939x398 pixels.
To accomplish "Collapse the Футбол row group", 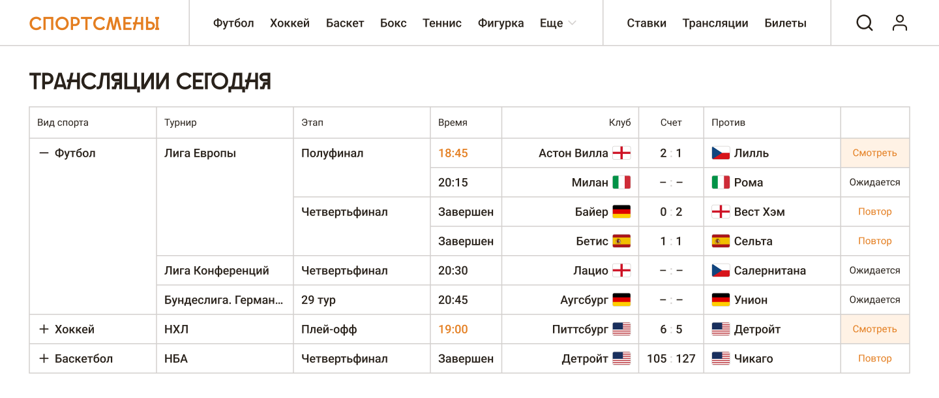I will [44, 153].
